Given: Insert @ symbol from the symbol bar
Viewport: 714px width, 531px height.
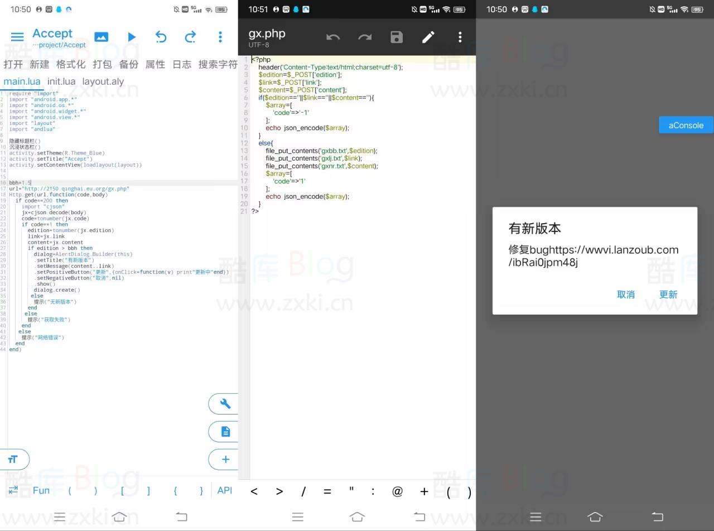Looking at the screenshot, I should pos(397,491).
